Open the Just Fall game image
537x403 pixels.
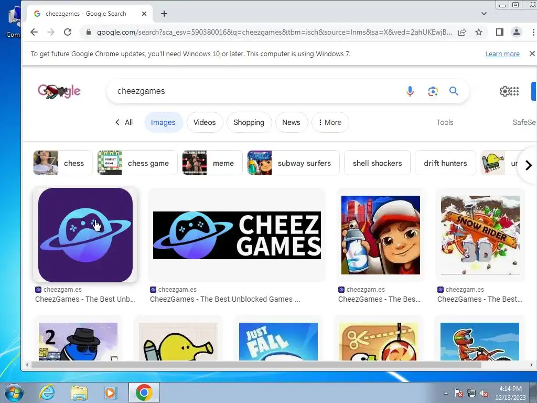[x=278, y=341]
